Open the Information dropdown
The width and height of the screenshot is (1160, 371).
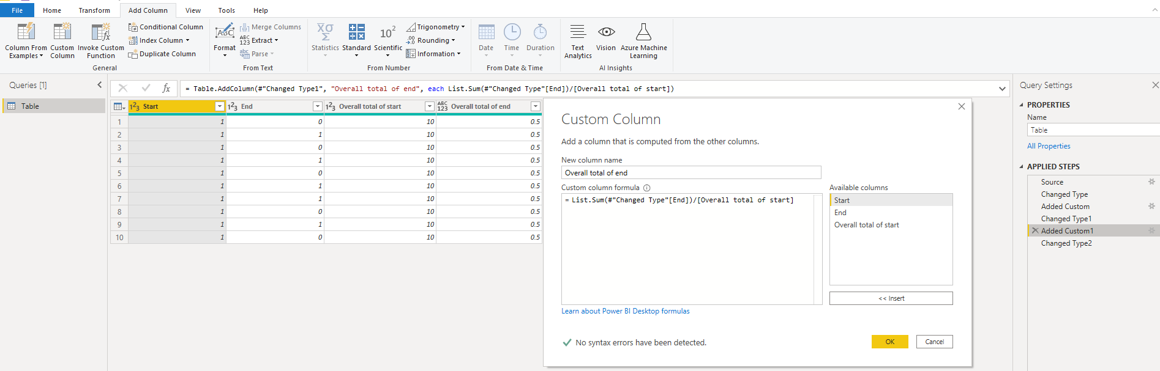(x=433, y=54)
